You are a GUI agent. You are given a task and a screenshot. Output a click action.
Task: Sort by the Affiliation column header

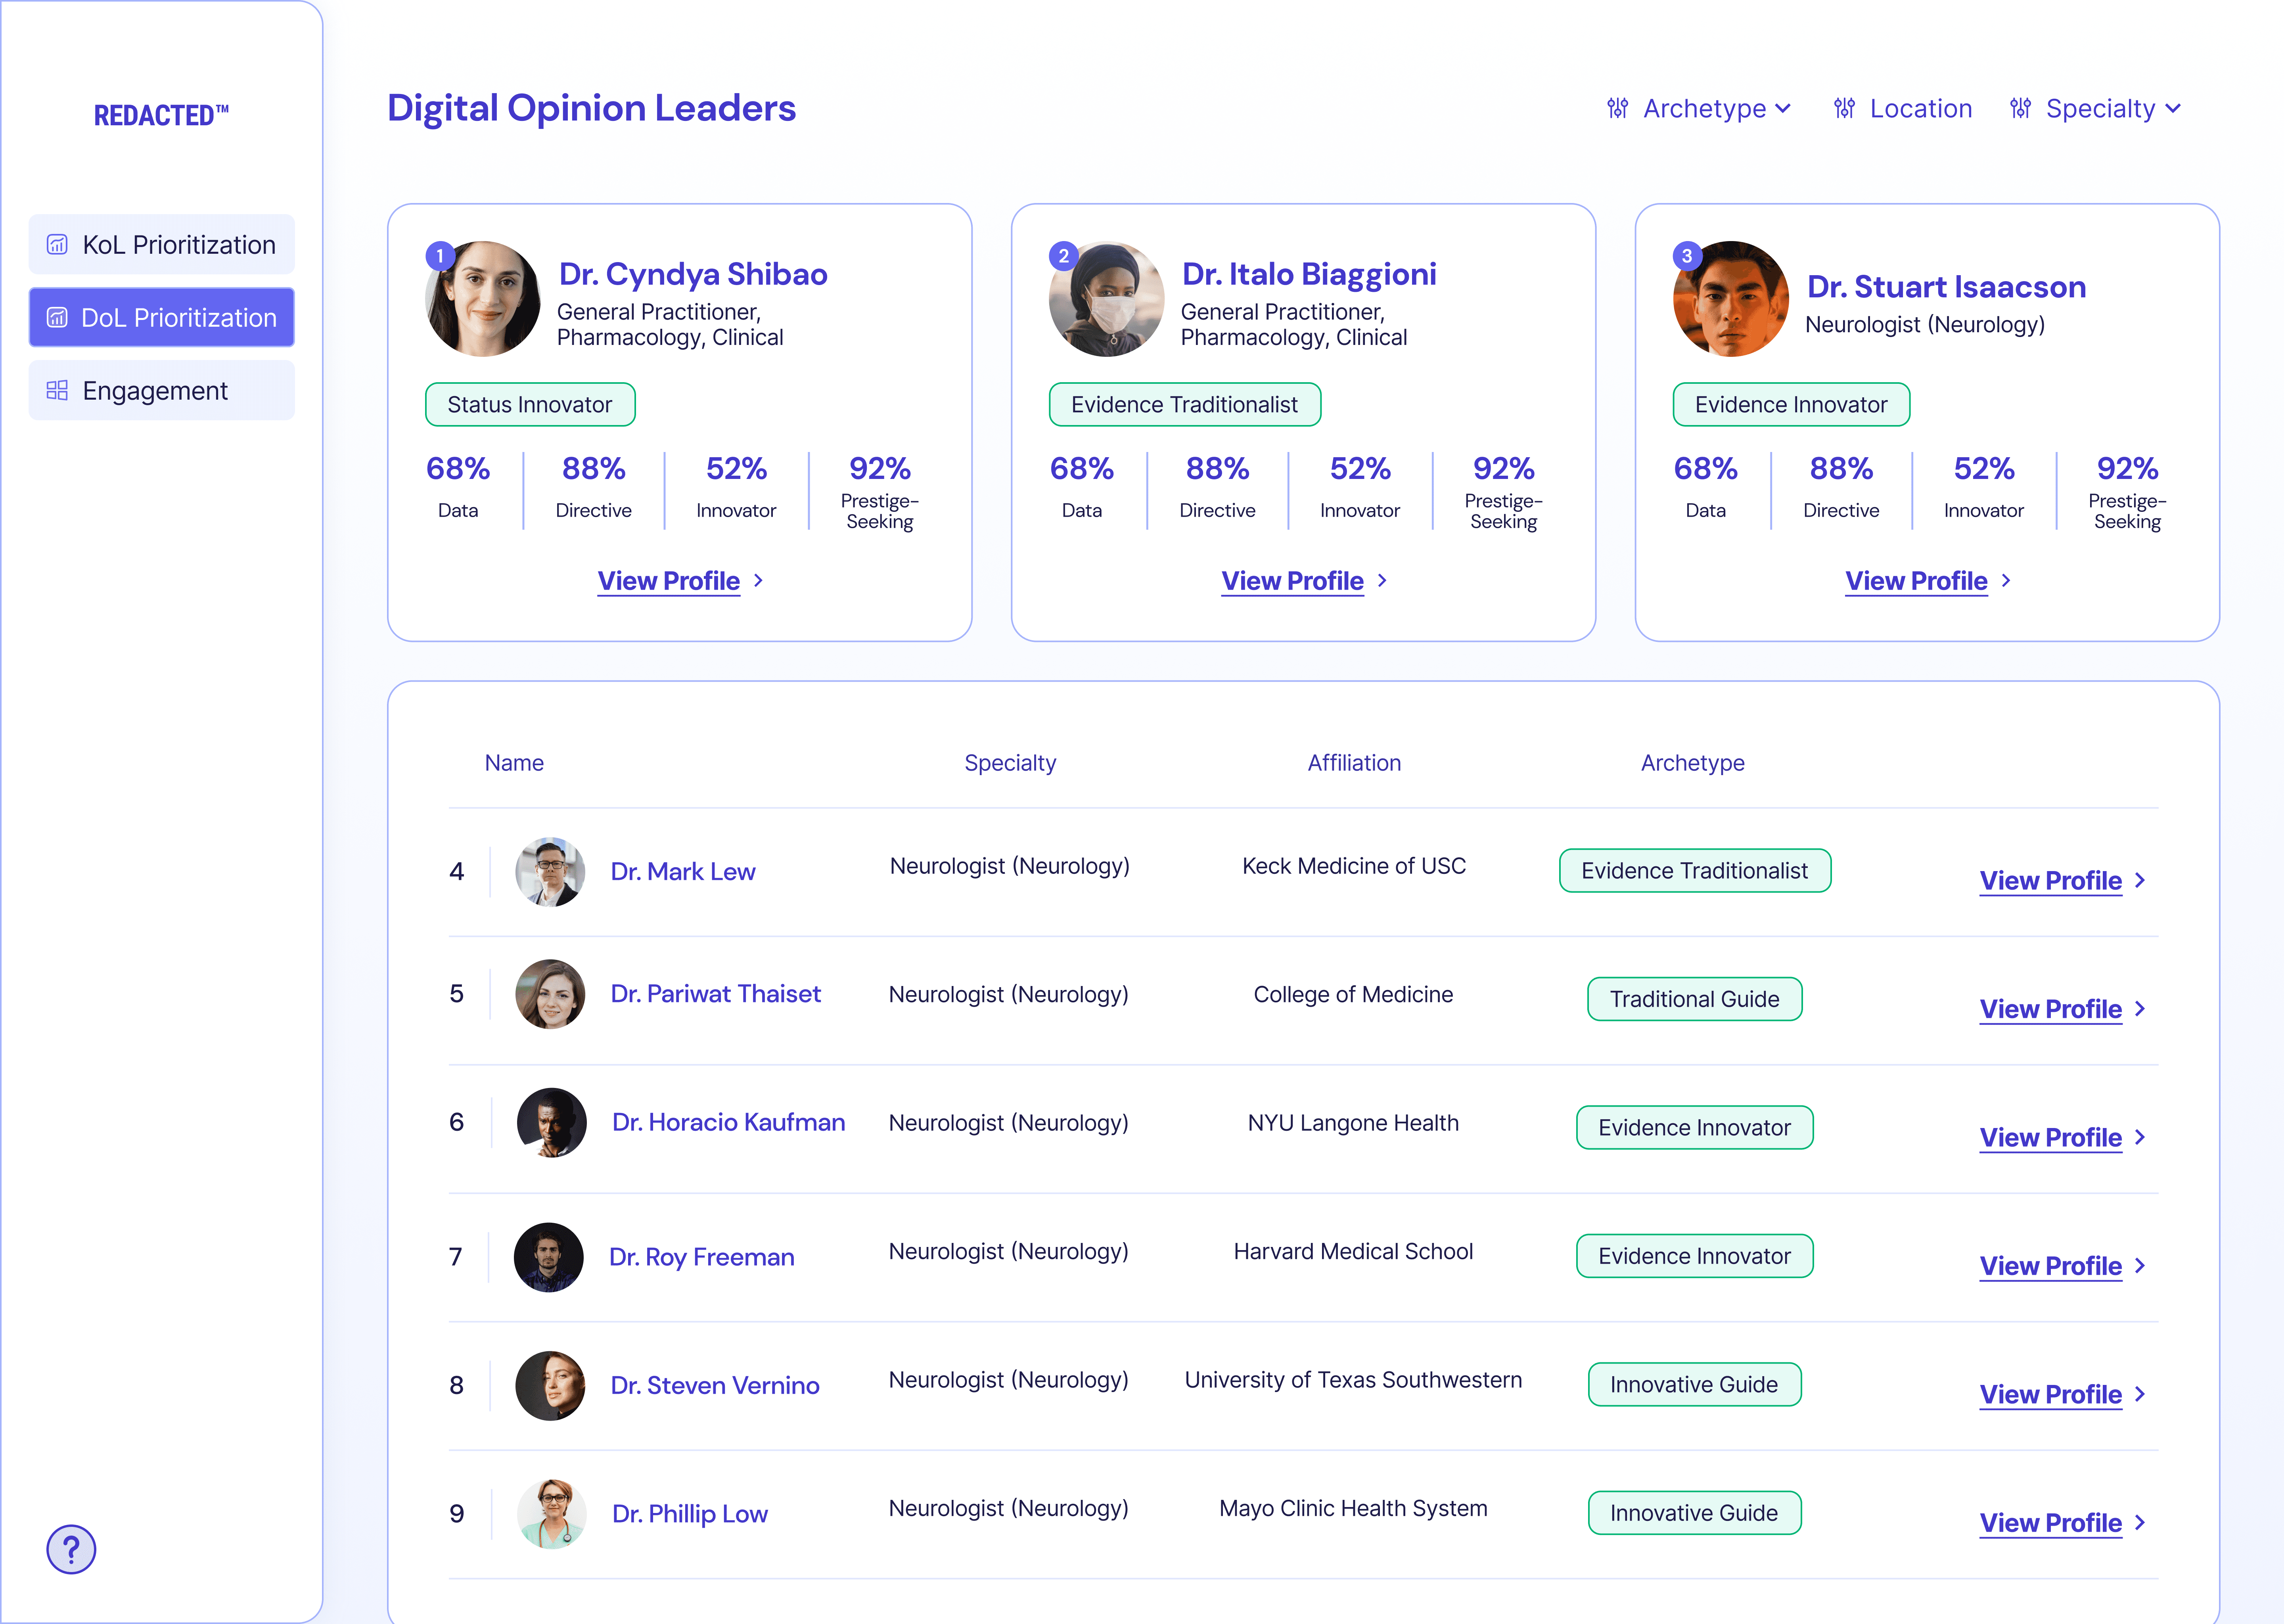1355,763
